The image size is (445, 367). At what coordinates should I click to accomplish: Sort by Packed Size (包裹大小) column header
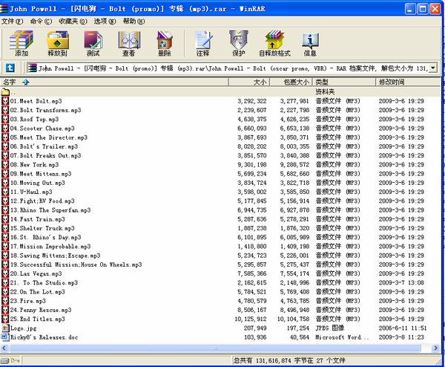pos(291,82)
